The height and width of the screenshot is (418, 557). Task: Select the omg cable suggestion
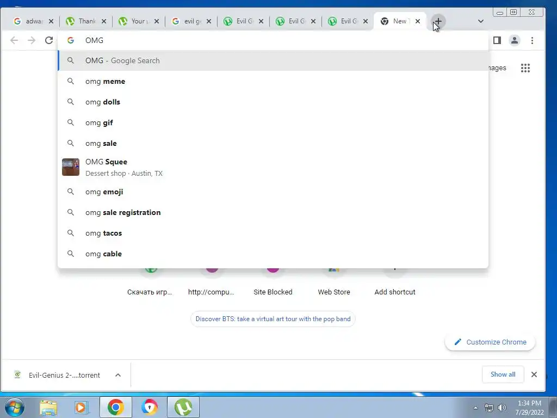coord(273,254)
